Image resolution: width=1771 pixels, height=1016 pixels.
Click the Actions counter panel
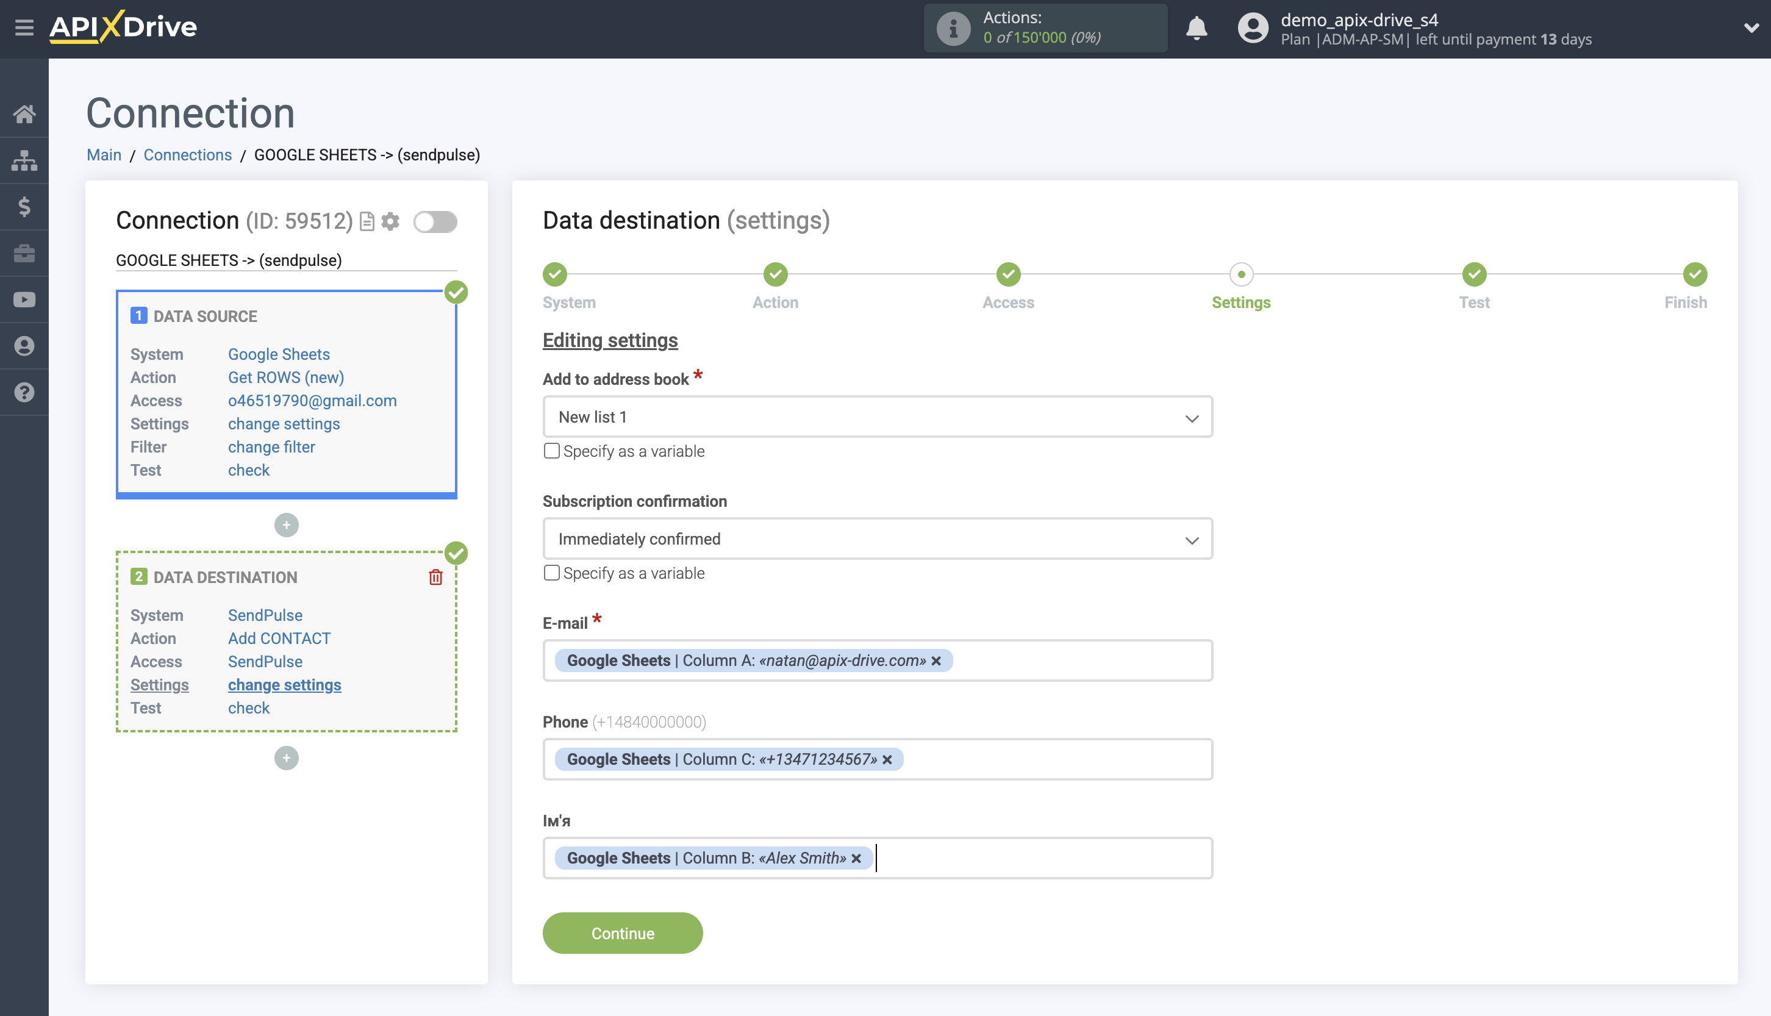[x=1045, y=28]
